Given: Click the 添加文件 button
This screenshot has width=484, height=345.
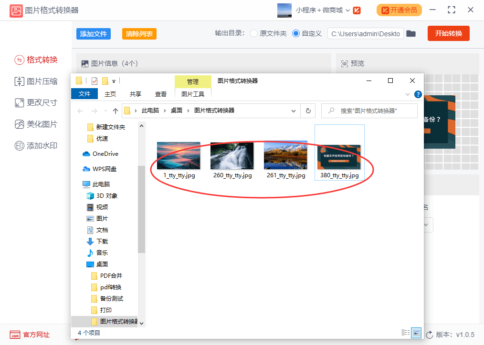Looking at the screenshot, I should [x=93, y=33].
